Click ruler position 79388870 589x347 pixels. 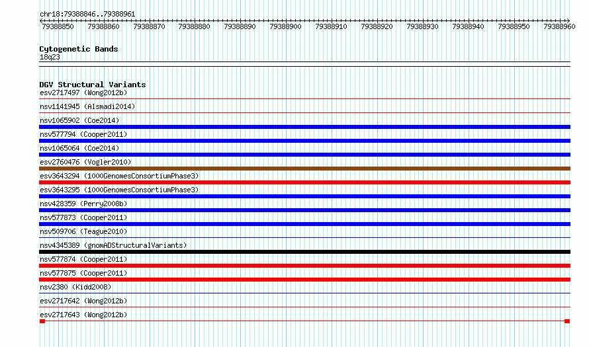(x=149, y=26)
